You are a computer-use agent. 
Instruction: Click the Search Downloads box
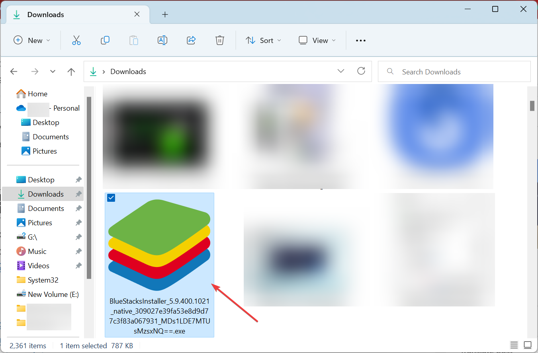454,72
